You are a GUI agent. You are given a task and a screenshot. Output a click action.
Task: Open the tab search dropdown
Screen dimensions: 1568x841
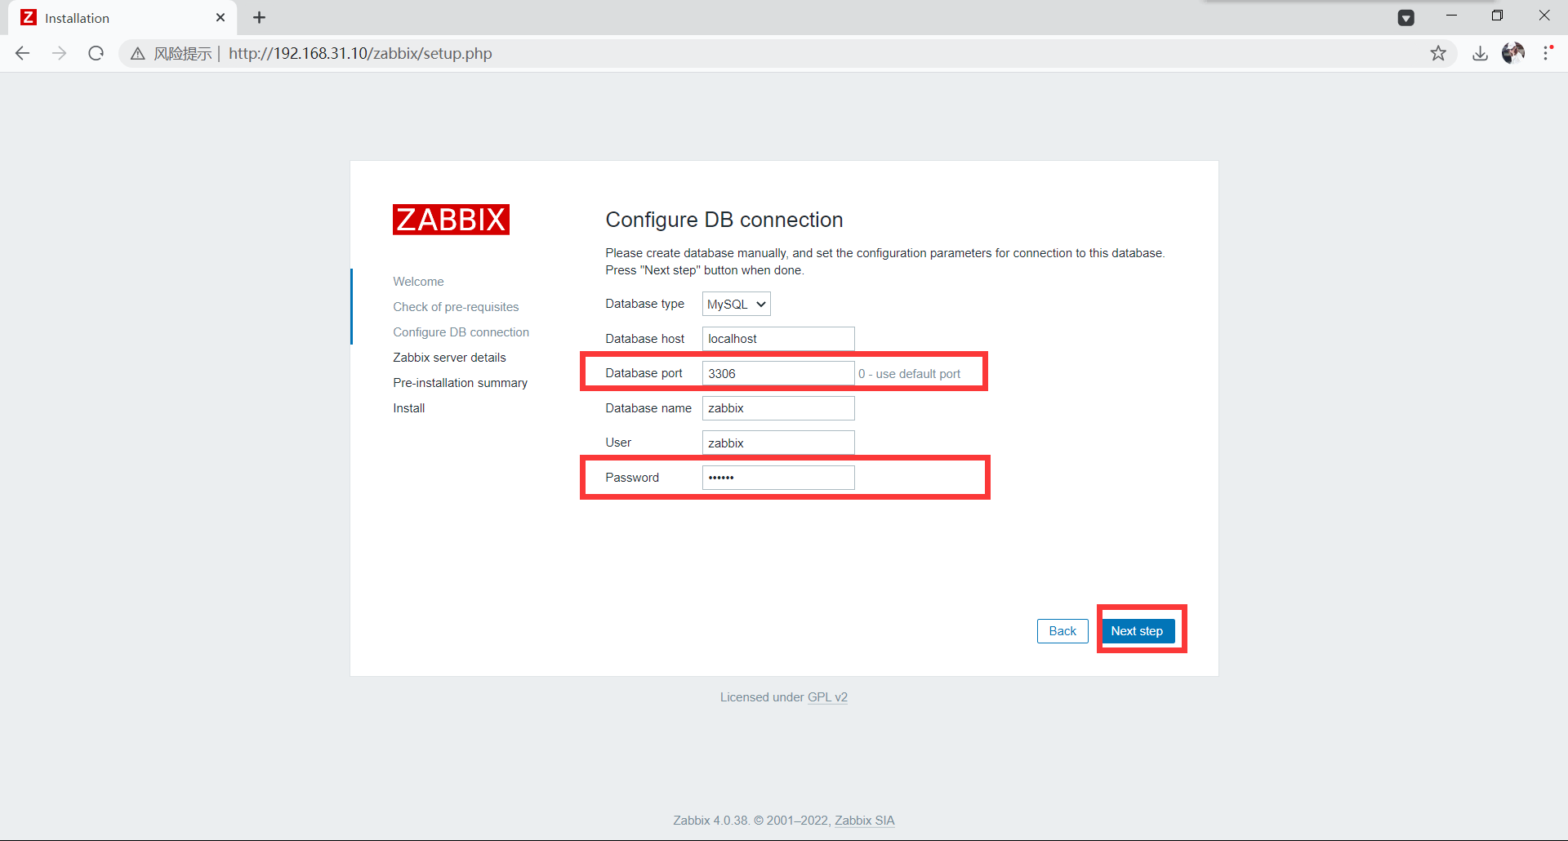[1406, 17]
